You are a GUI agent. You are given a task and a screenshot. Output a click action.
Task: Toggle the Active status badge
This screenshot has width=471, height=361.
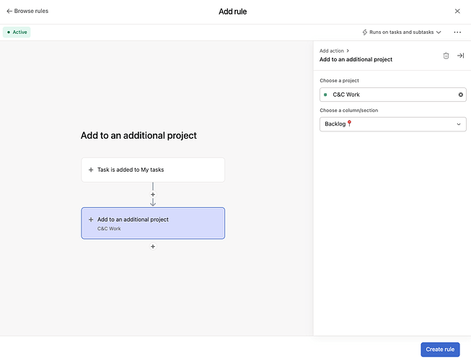pyautogui.click(x=17, y=32)
